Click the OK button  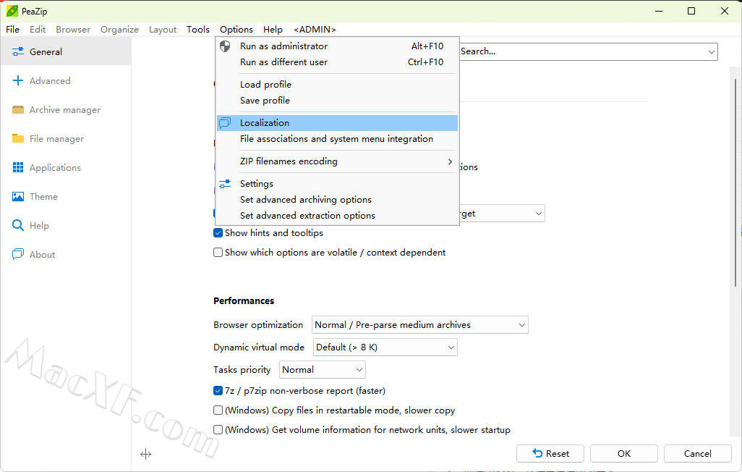pyautogui.click(x=623, y=453)
